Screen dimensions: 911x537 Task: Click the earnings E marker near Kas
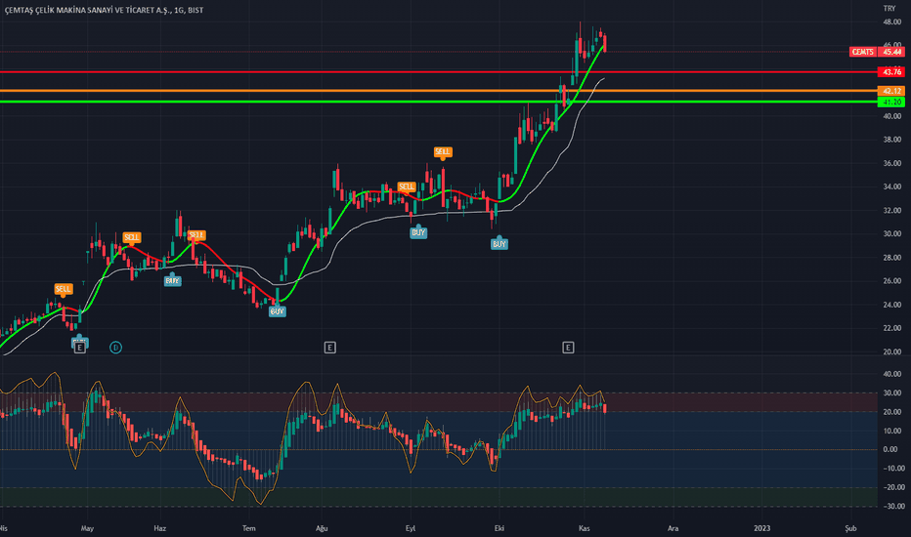click(x=568, y=347)
